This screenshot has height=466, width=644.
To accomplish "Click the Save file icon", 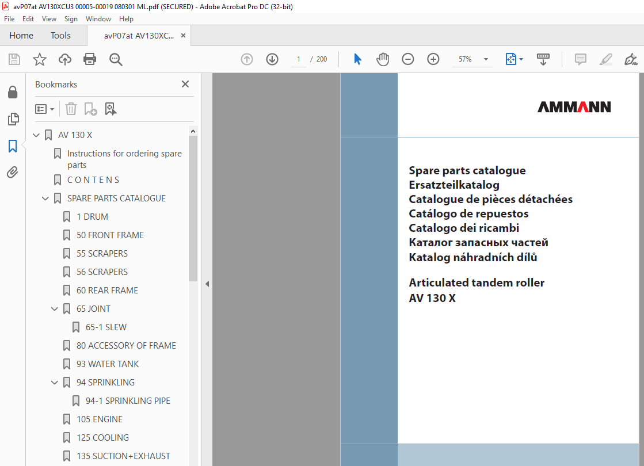I will [14, 59].
